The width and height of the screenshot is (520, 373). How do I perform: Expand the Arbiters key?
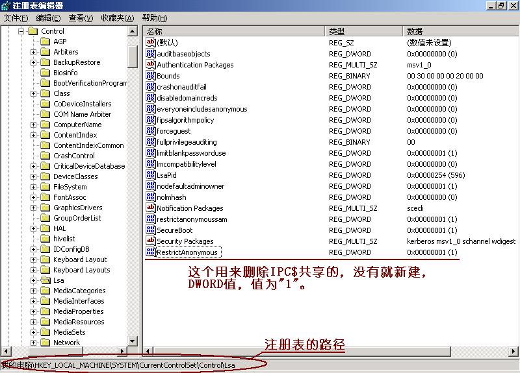[x=34, y=52]
